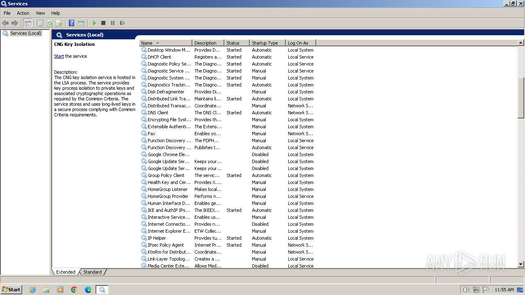Click the blue Help toolbar icon
This screenshot has height=295, width=525.
click(71, 23)
